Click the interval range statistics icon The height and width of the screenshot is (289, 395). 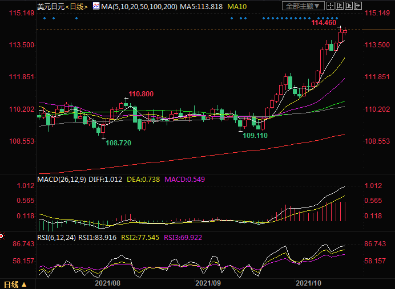coord(341,6)
